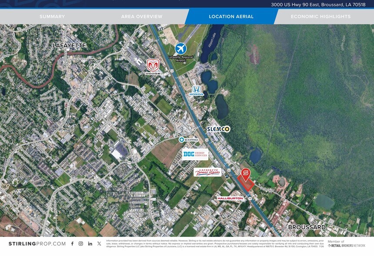
Task: Click the Honda logo marker
Action: coord(197,91)
